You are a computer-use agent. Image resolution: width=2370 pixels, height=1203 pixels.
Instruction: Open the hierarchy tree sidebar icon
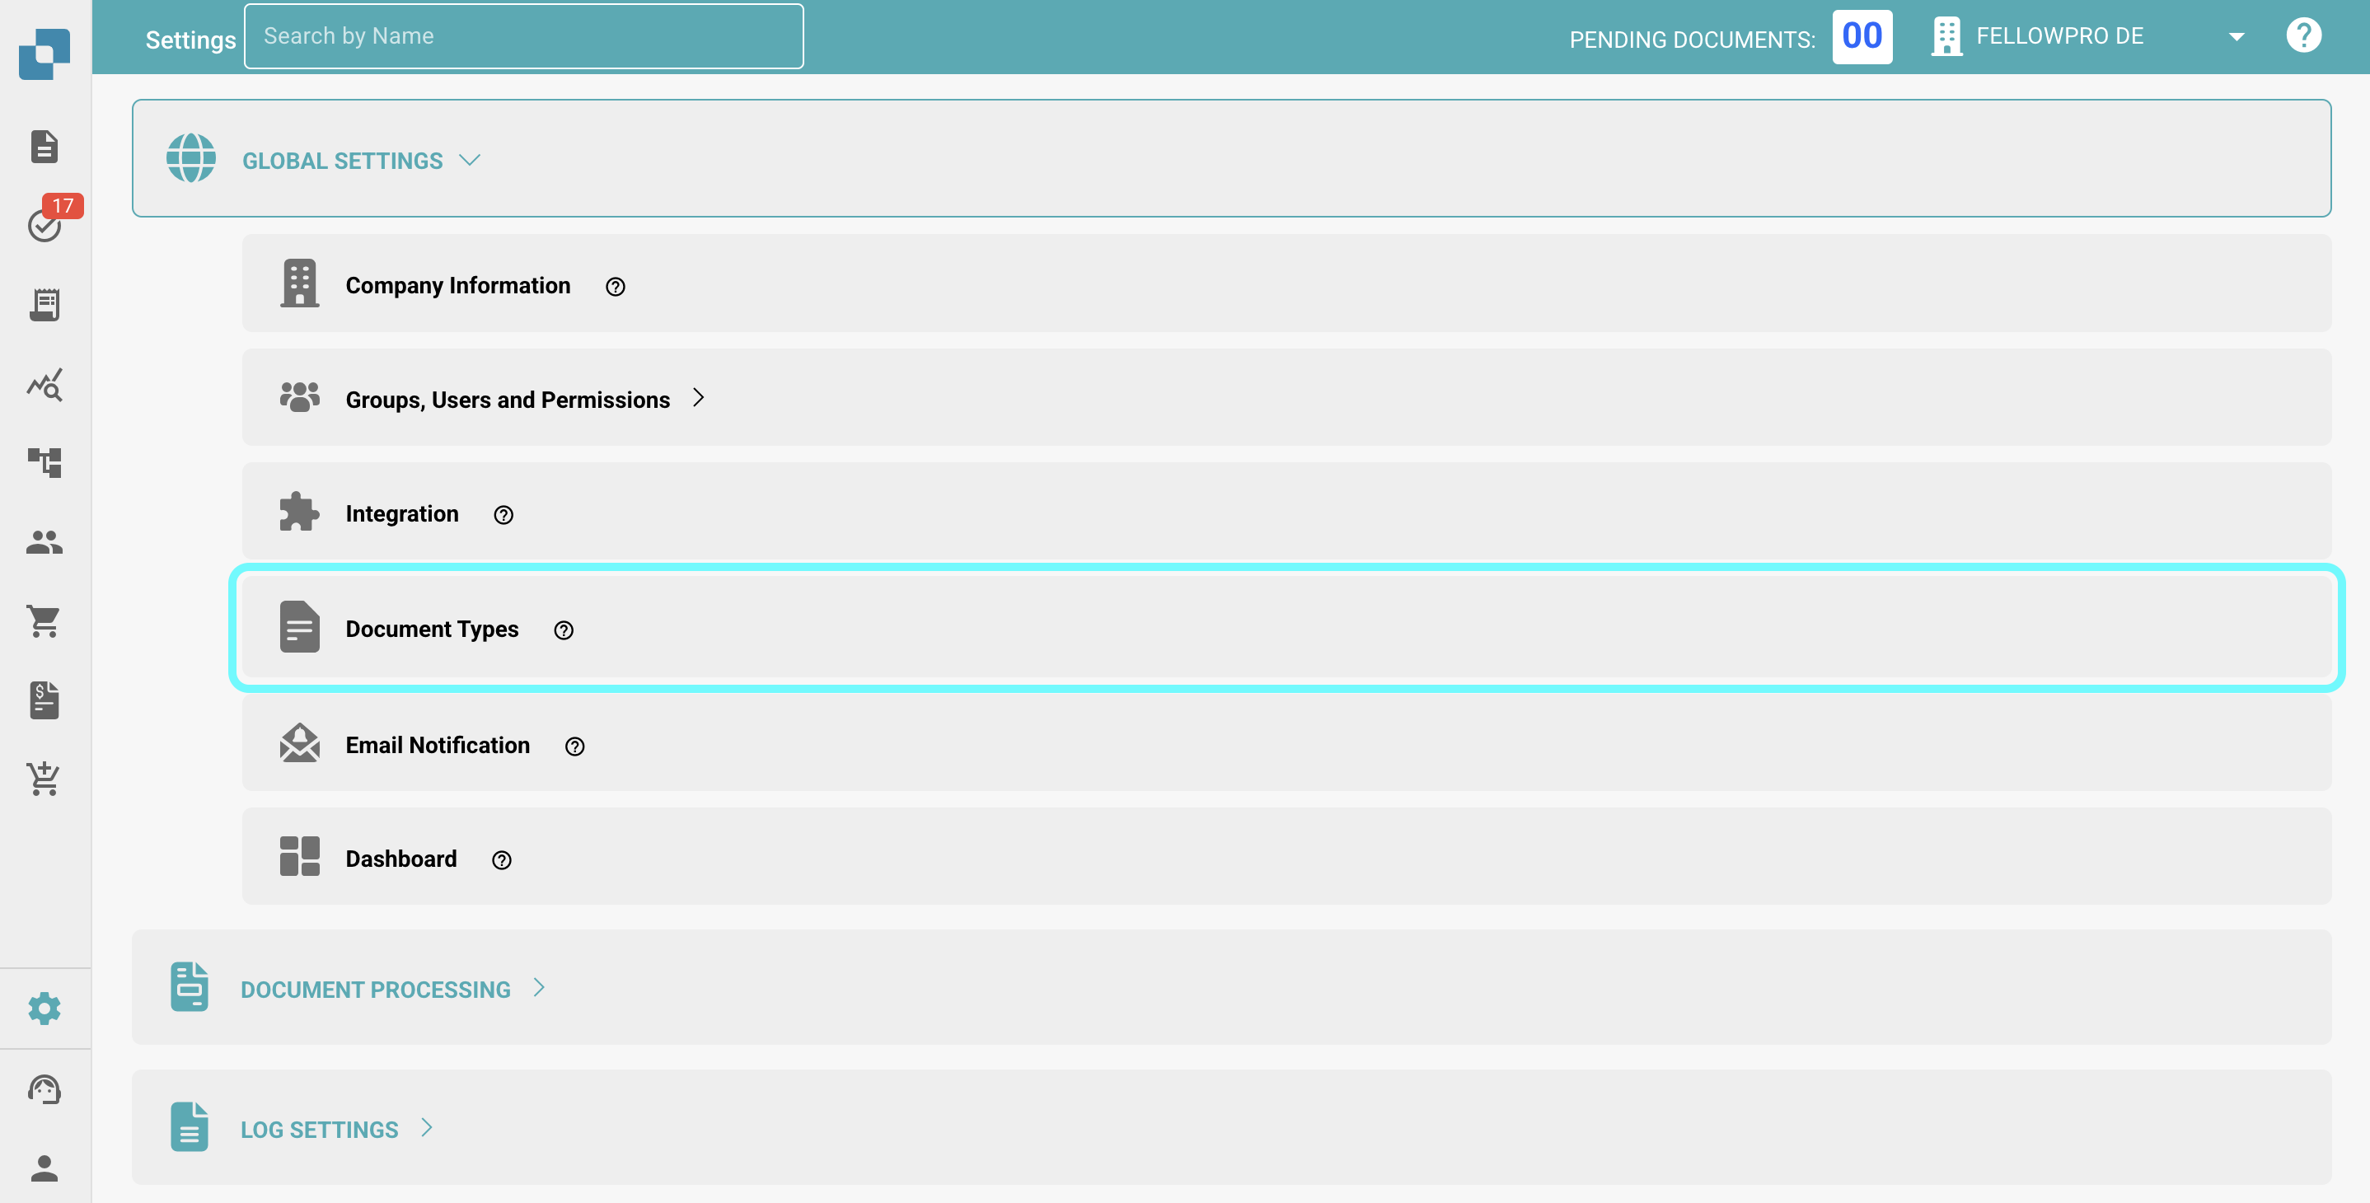click(44, 462)
